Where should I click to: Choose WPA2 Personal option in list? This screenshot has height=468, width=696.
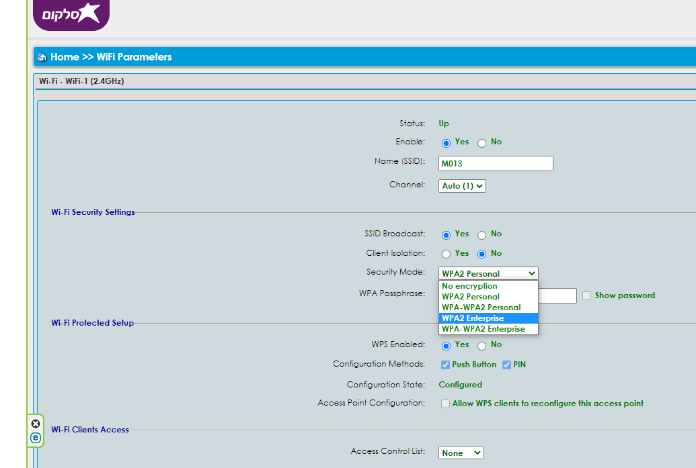[488, 297]
